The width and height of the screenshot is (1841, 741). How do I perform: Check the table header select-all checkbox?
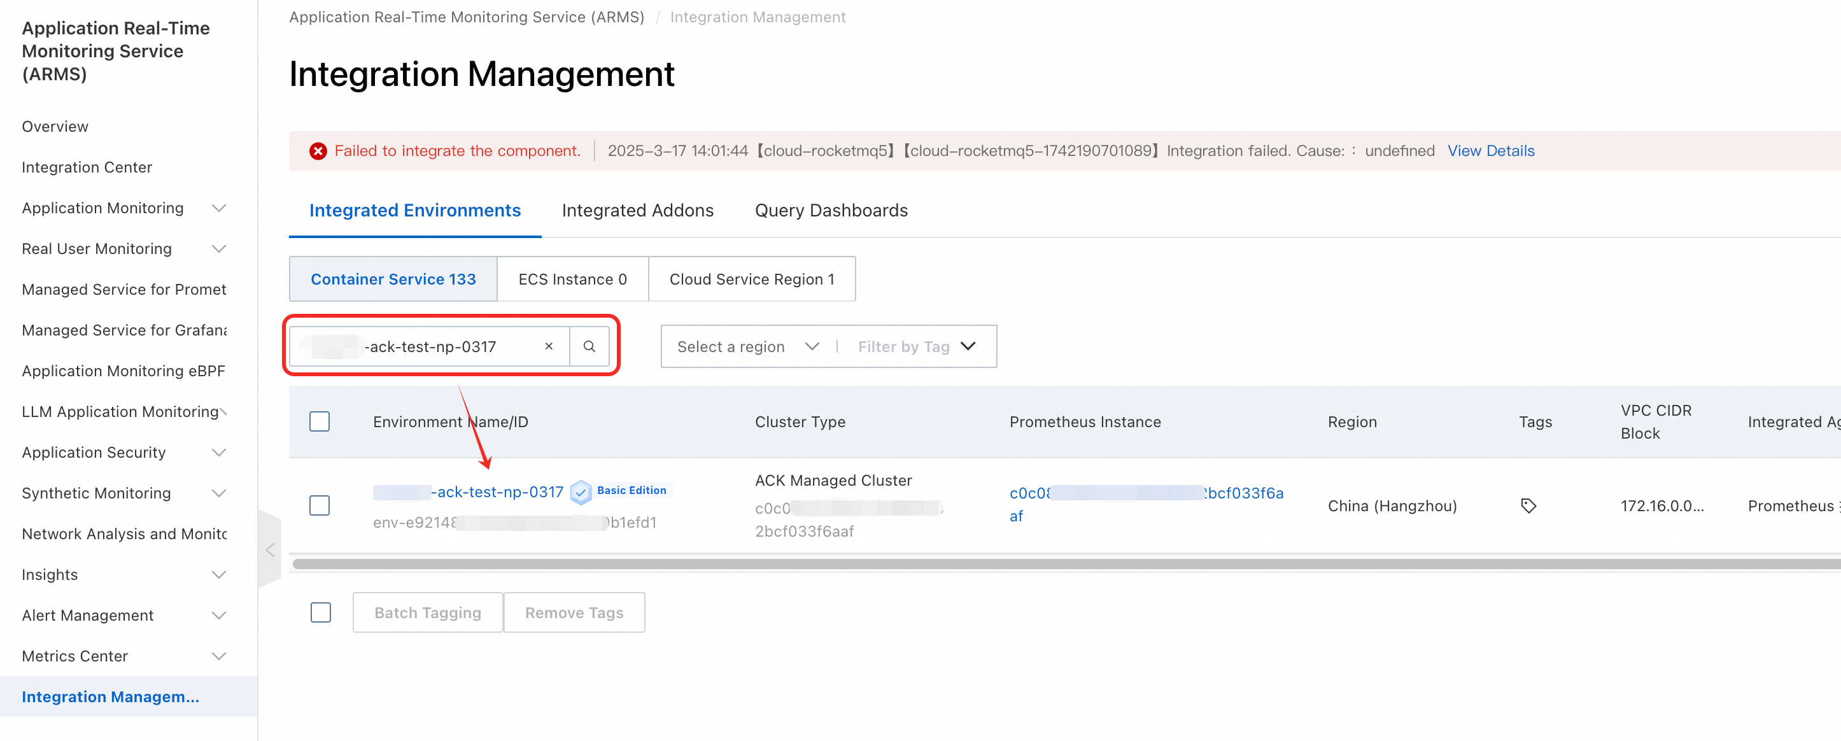click(x=320, y=421)
